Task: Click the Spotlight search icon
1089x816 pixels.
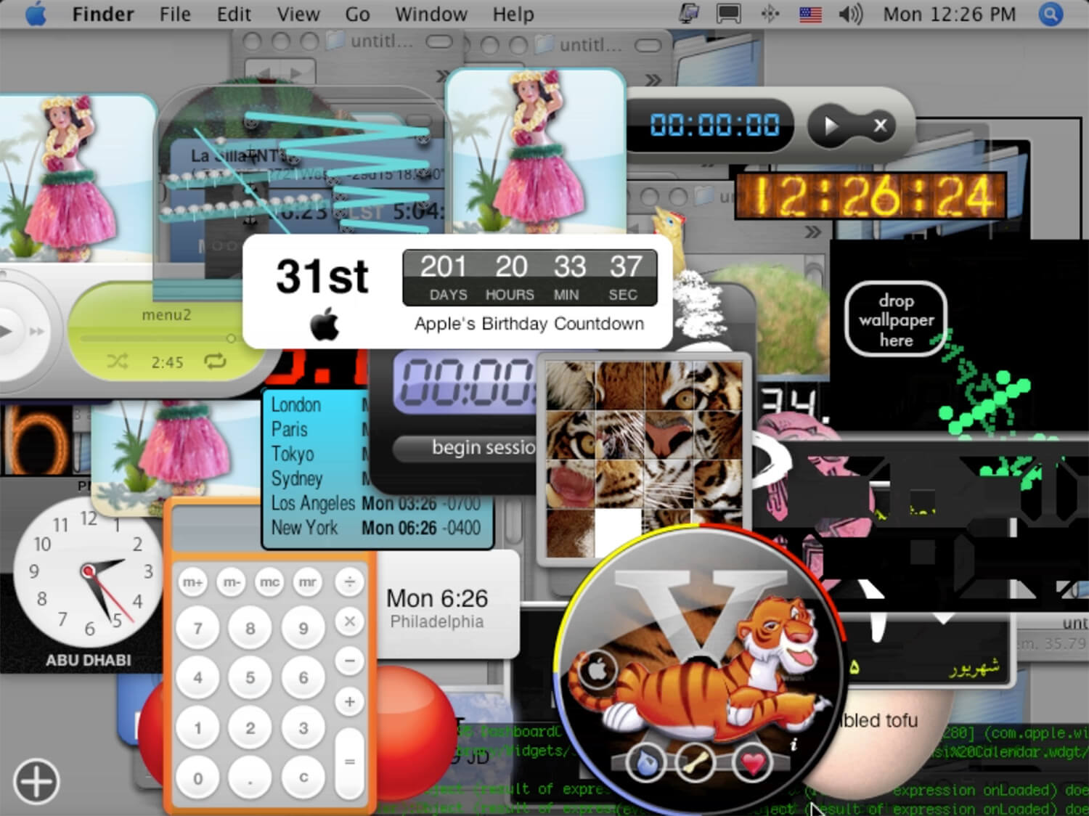Action: point(1051,14)
